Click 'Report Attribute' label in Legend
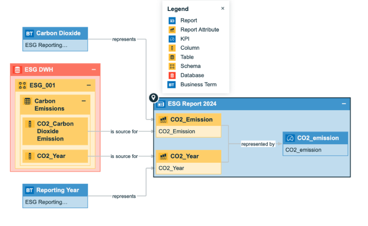 pos(200,30)
